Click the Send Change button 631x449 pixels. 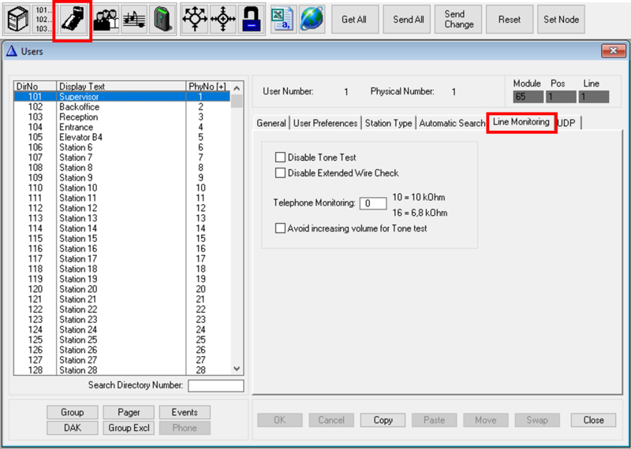click(458, 19)
